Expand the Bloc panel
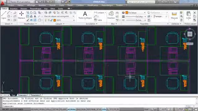 tap(114, 24)
